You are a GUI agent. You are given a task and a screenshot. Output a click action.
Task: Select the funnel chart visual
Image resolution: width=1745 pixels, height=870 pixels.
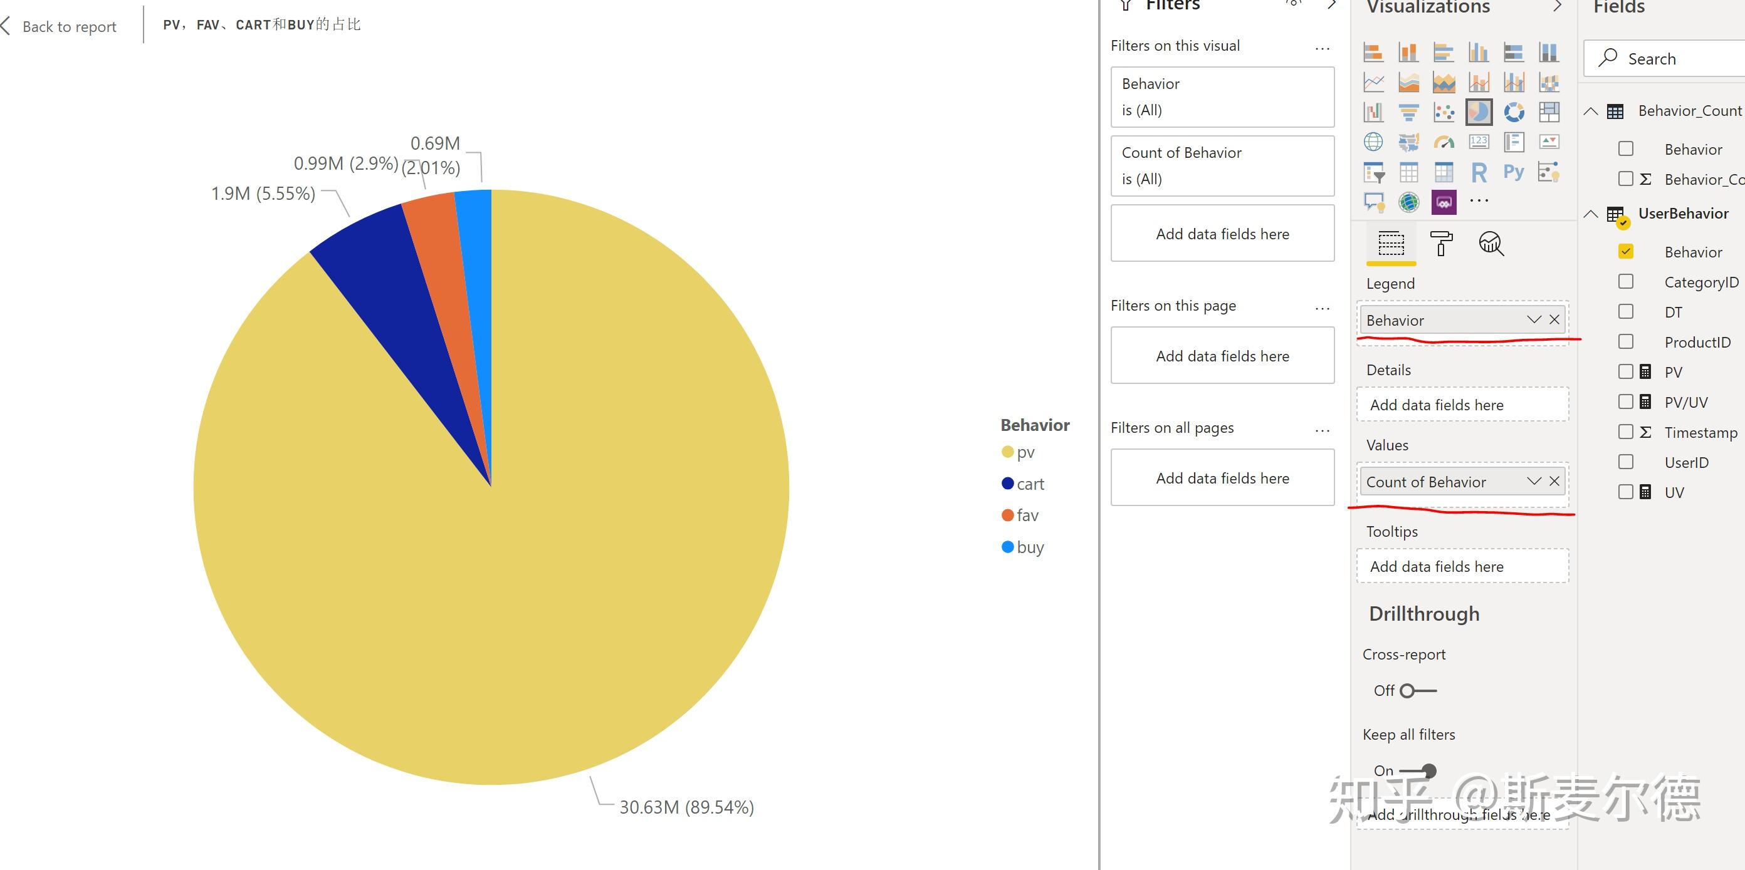pyautogui.click(x=1408, y=111)
